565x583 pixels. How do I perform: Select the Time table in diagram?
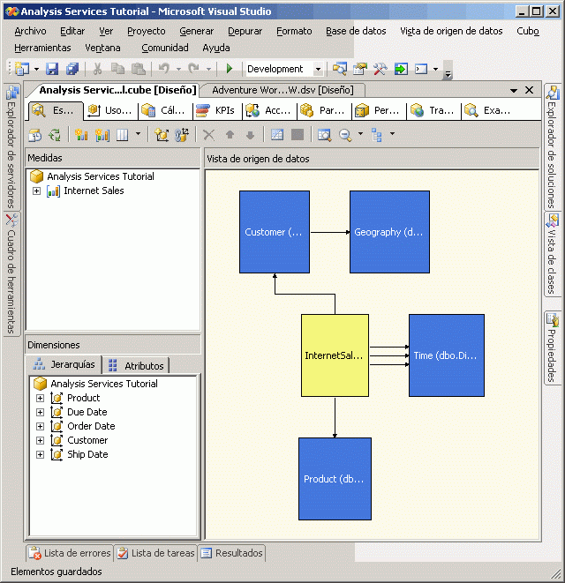point(447,355)
